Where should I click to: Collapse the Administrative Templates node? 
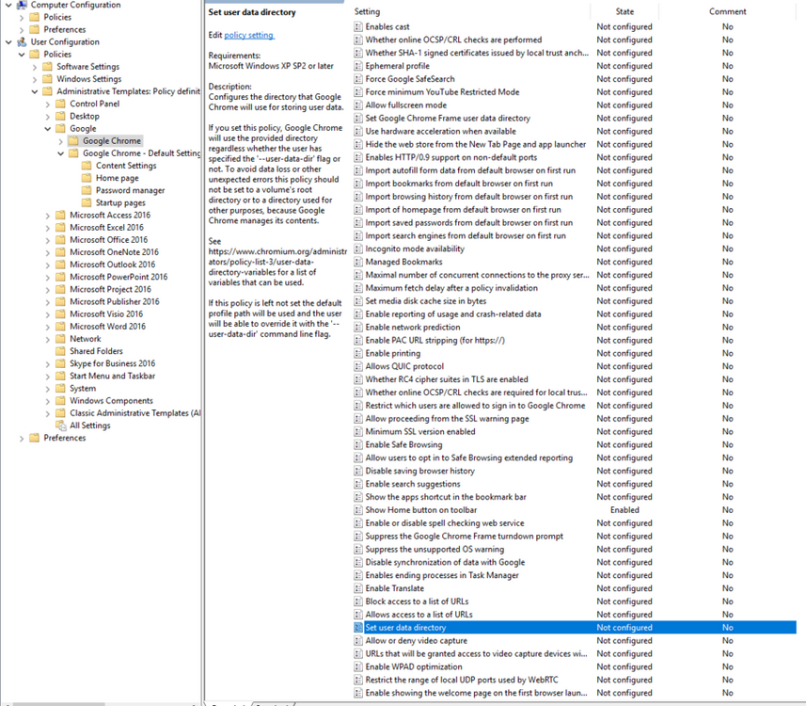[35, 91]
